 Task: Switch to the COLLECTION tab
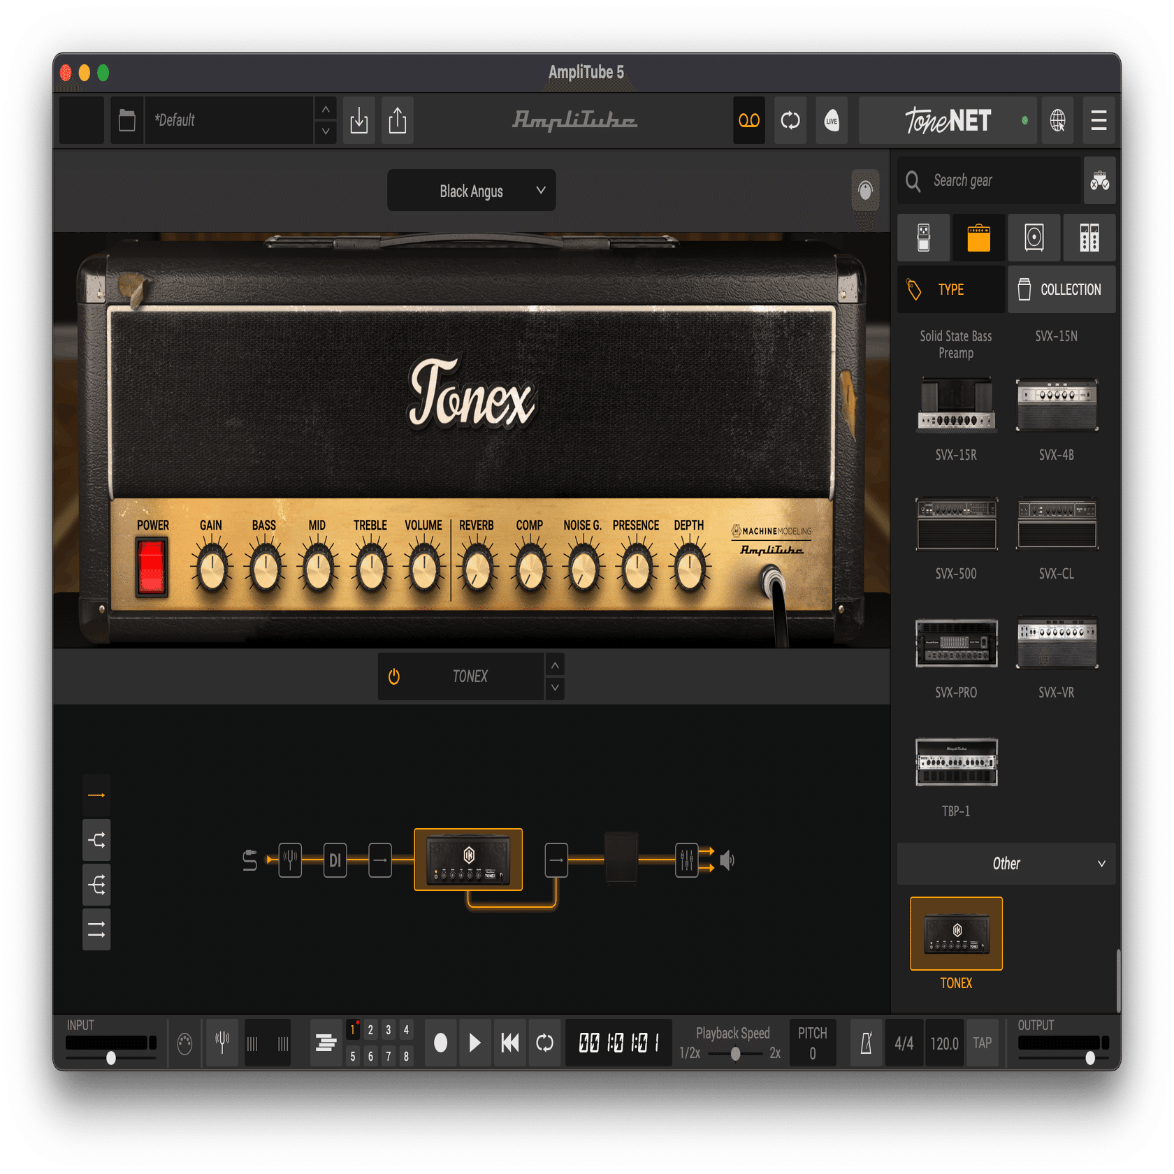click(1061, 289)
